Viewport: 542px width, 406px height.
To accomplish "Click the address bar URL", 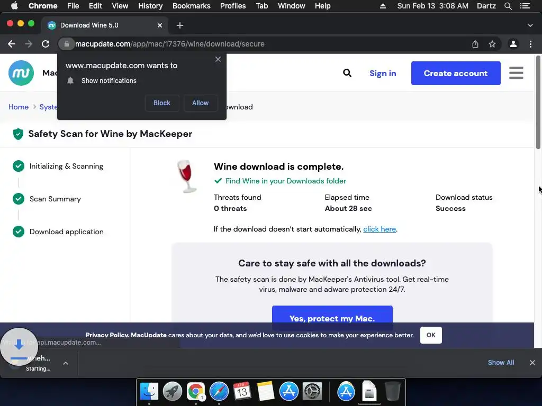I will (170, 44).
